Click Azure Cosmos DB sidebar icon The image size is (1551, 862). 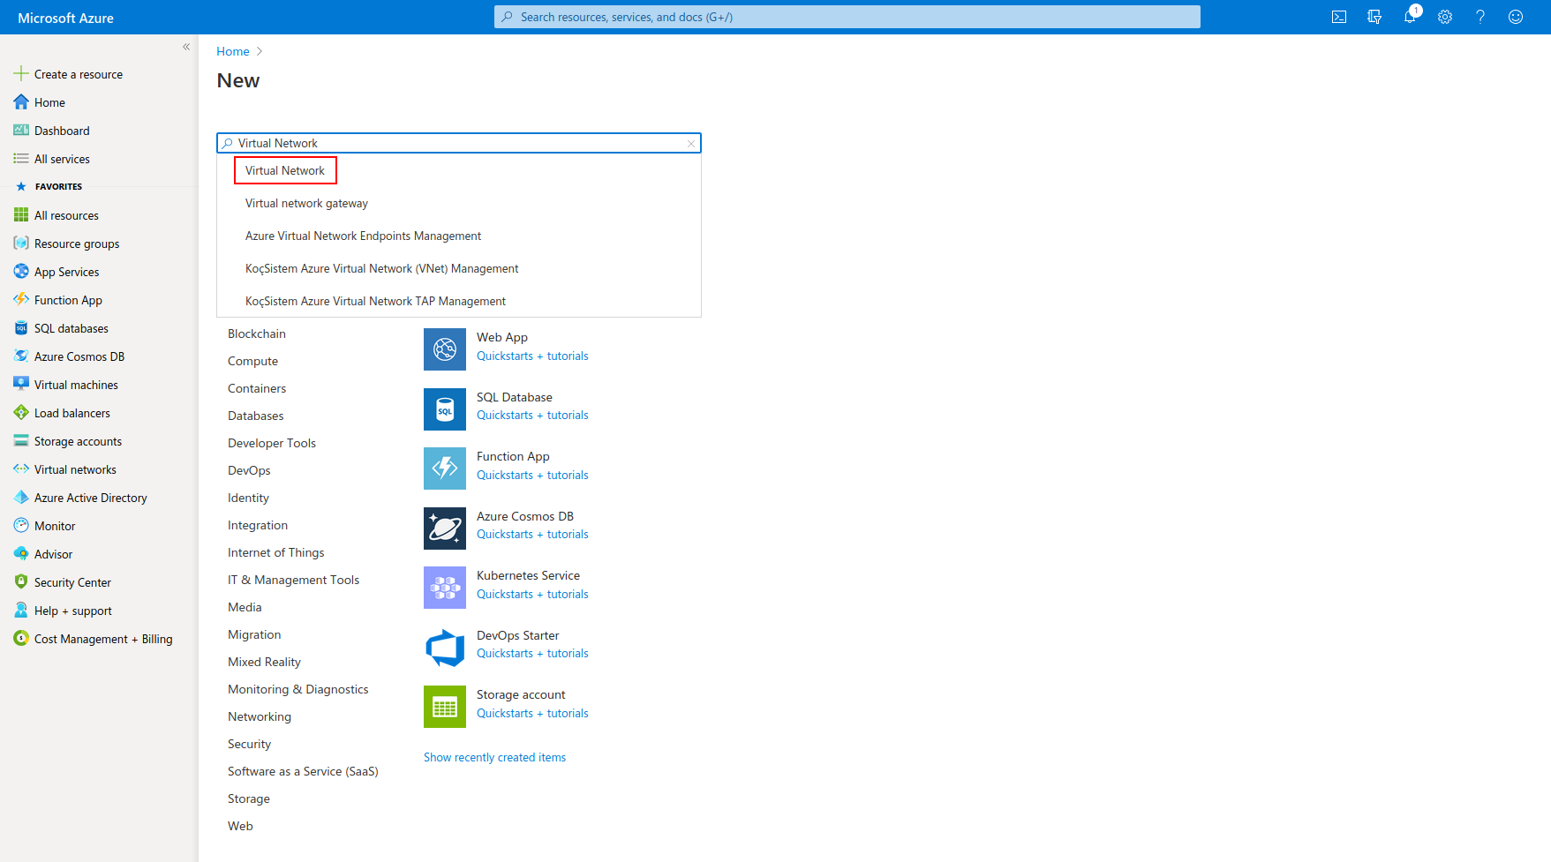pyautogui.click(x=21, y=356)
